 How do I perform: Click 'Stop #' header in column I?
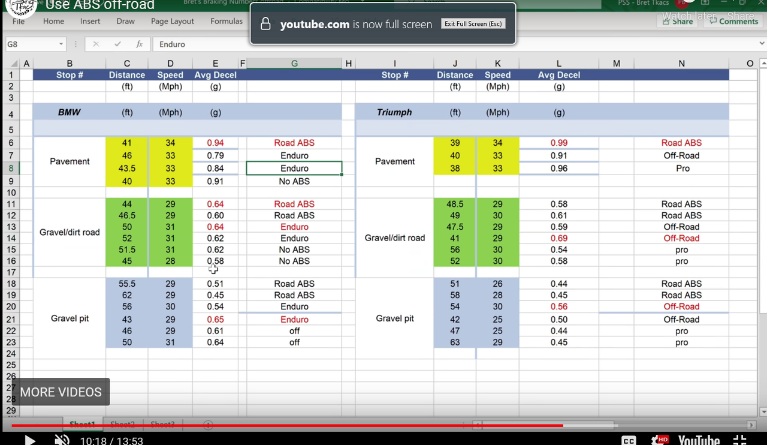[x=395, y=75]
